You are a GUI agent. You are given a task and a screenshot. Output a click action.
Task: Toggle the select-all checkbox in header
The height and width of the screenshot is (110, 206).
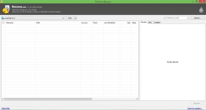click(x=3, y=23)
